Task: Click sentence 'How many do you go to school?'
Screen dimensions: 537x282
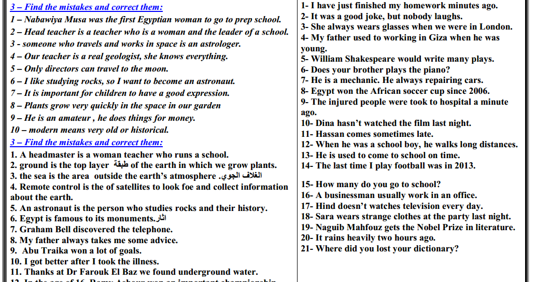Action: 371,185
